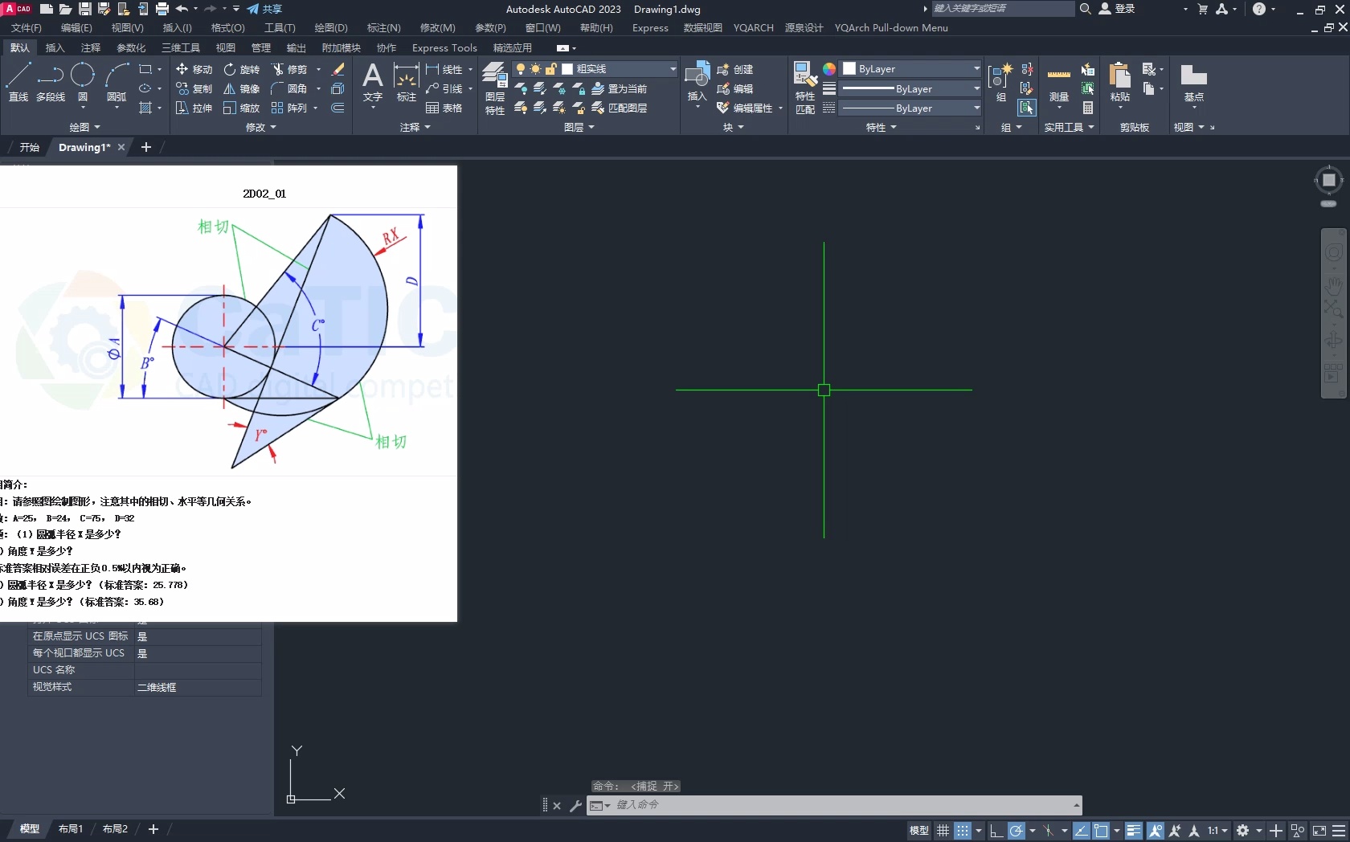Toggle polar tracking in status bar
Screen dimensions: 1350x842
[x=1017, y=830]
